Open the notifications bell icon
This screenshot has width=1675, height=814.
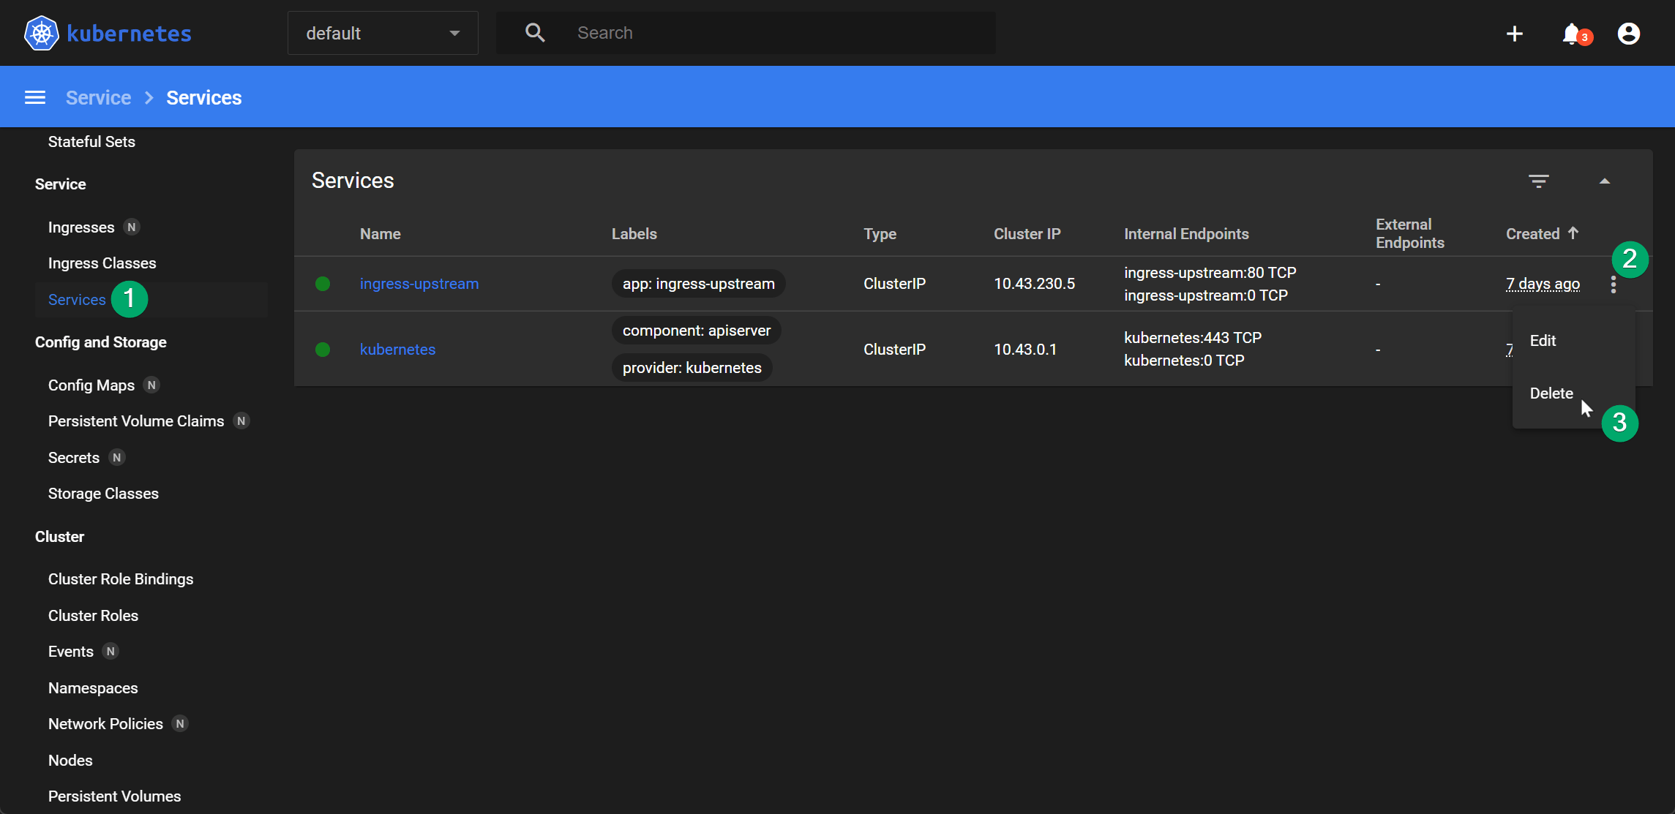click(1573, 34)
